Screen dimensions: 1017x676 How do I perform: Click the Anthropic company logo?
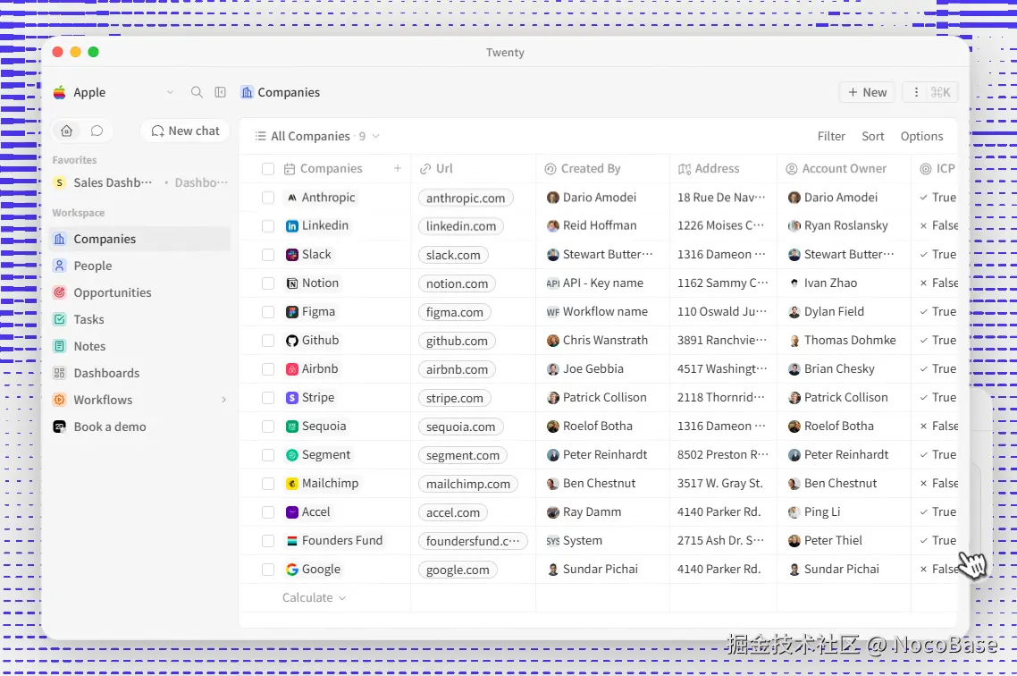pyautogui.click(x=292, y=198)
